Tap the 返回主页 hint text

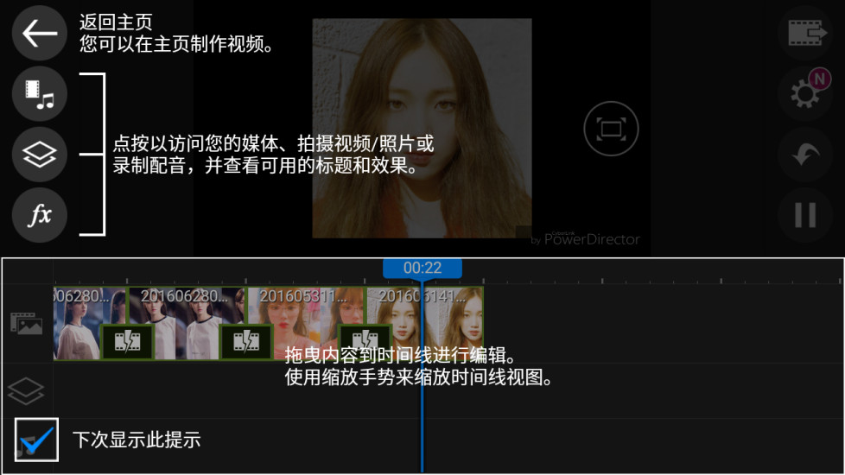[x=116, y=22]
